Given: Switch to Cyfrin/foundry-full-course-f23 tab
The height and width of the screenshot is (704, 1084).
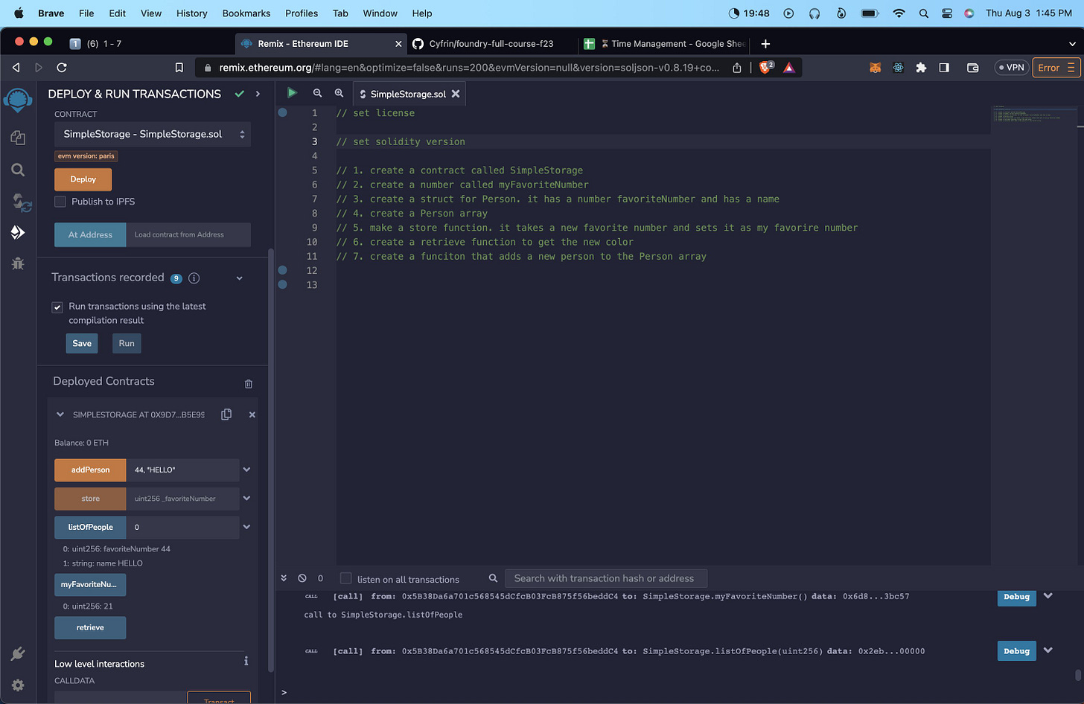Looking at the screenshot, I should [x=491, y=44].
